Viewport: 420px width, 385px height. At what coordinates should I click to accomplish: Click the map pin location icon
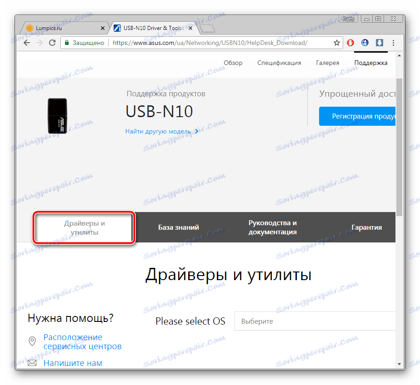[32, 341]
